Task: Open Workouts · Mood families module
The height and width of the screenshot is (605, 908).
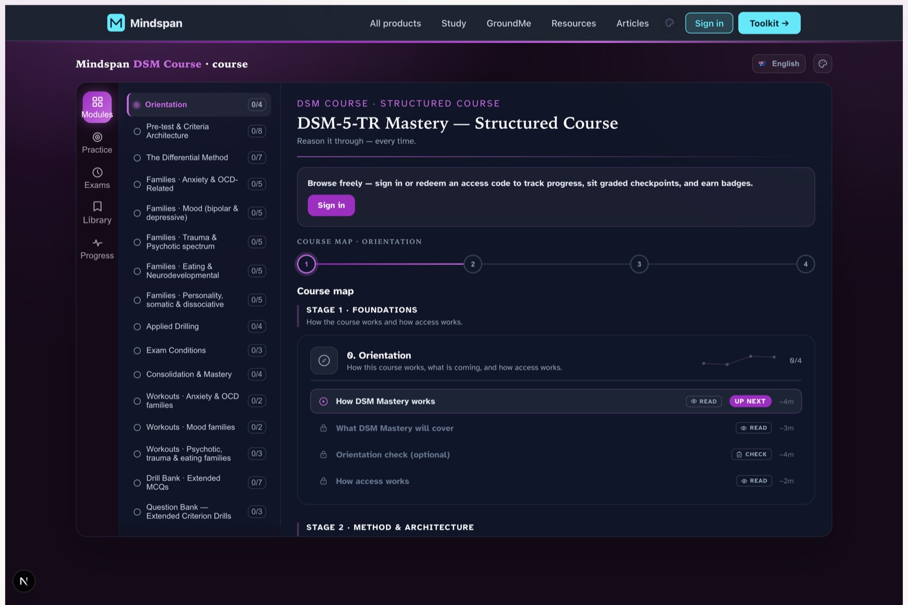Action: 199,427
